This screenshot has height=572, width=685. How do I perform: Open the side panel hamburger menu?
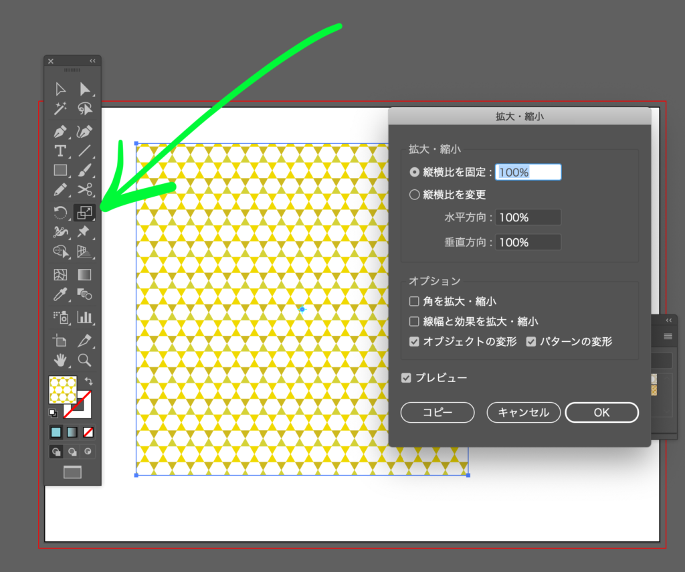click(x=668, y=337)
